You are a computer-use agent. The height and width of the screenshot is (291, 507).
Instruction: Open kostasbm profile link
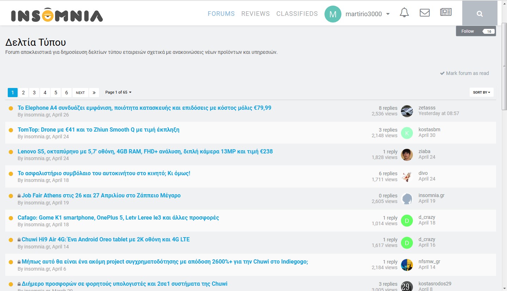click(429, 129)
